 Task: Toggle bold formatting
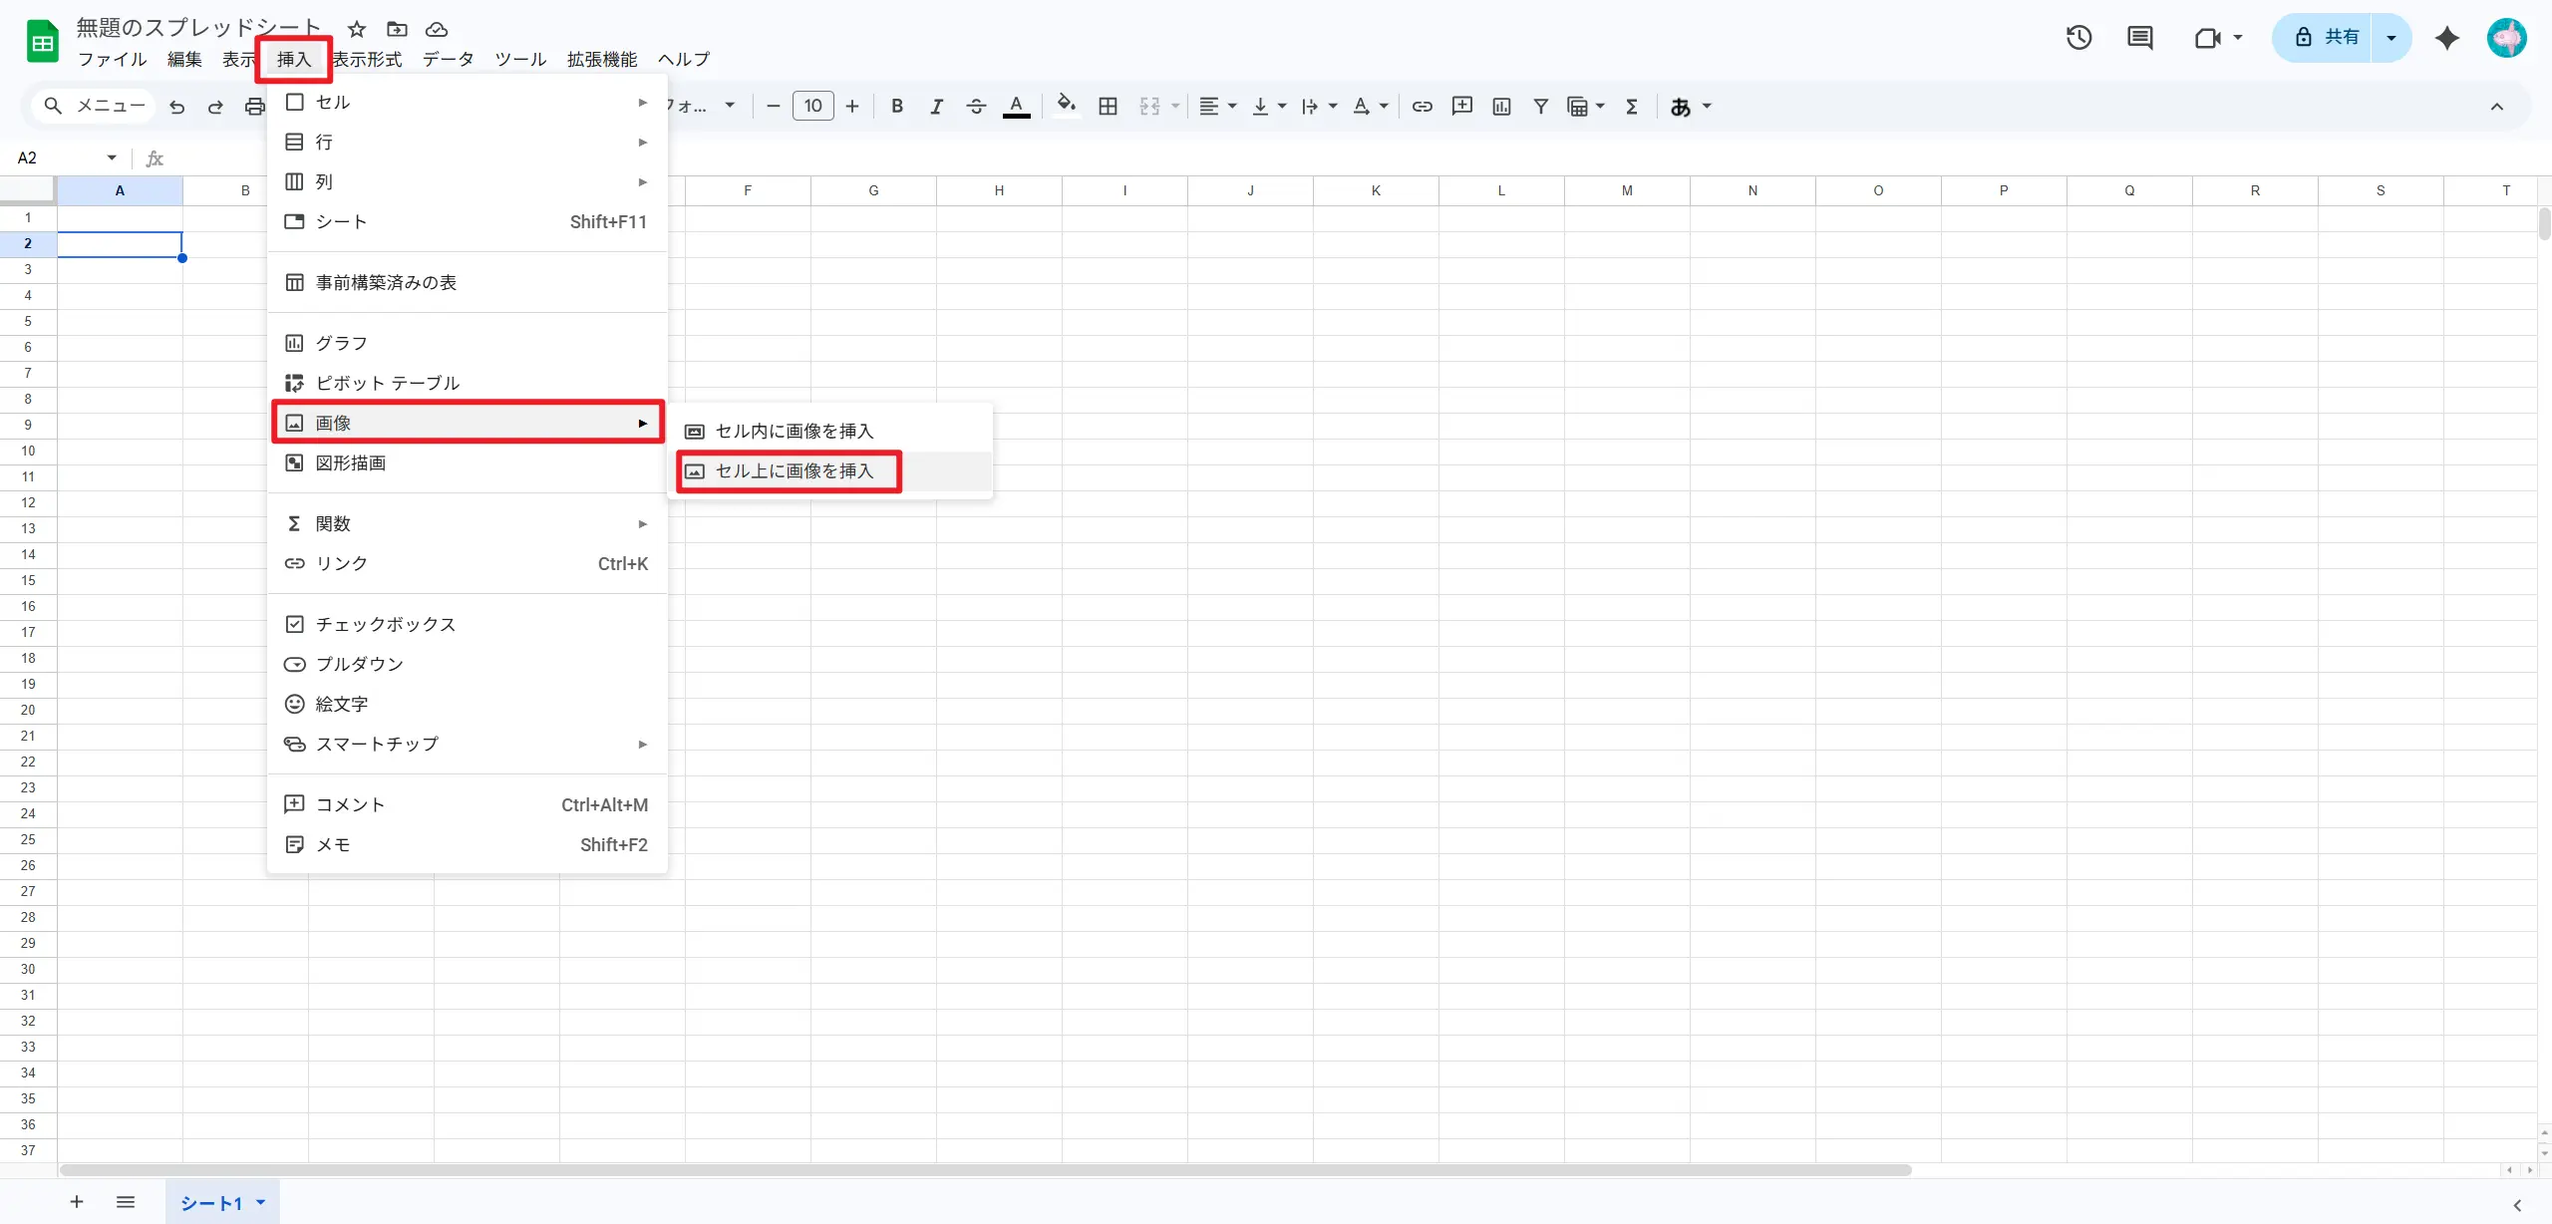pos(896,106)
